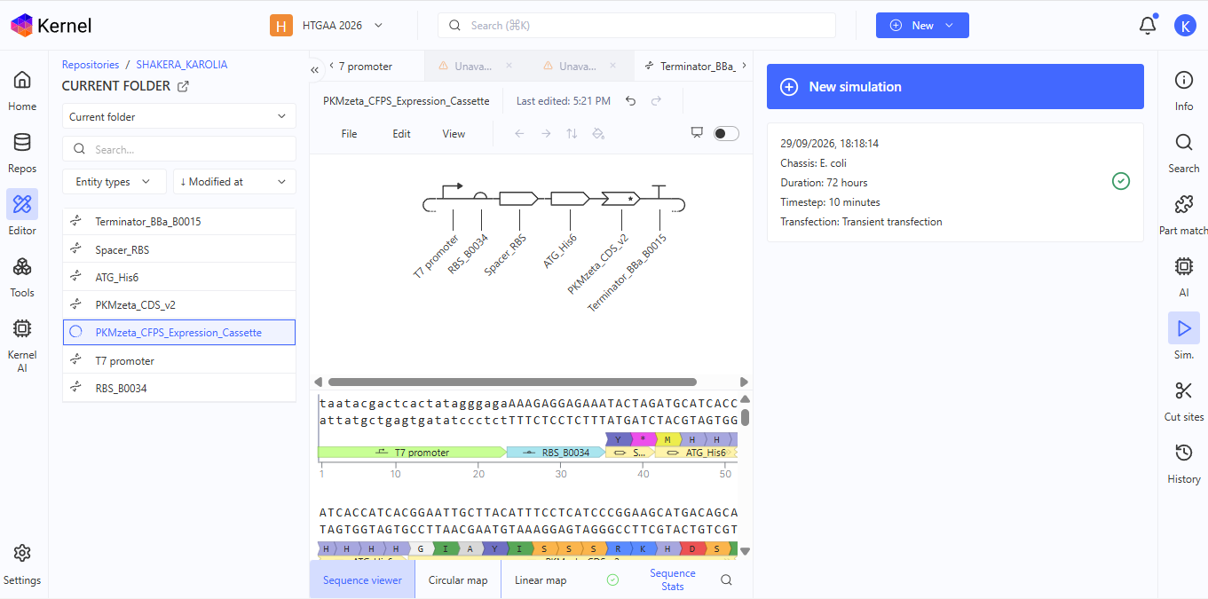Start a New simulation

[x=955, y=87]
